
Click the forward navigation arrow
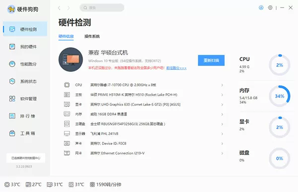[x=69, y=8]
